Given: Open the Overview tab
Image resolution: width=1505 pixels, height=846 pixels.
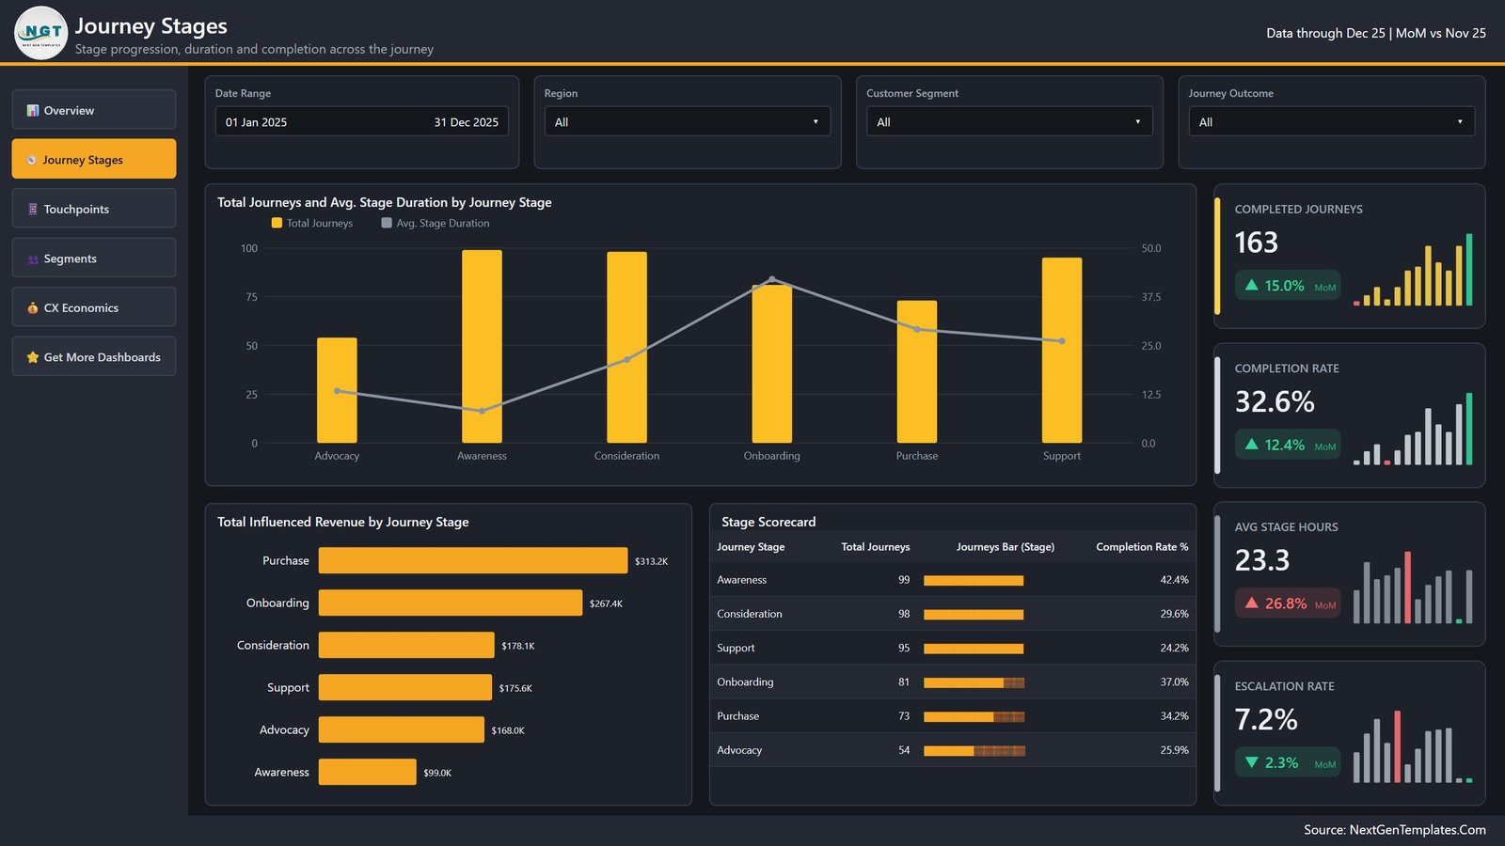Looking at the screenshot, I should 94,110.
